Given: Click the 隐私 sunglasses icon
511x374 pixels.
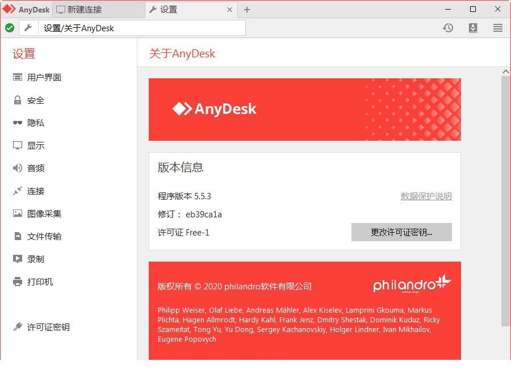Looking at the screenshot, I should 17,123.
